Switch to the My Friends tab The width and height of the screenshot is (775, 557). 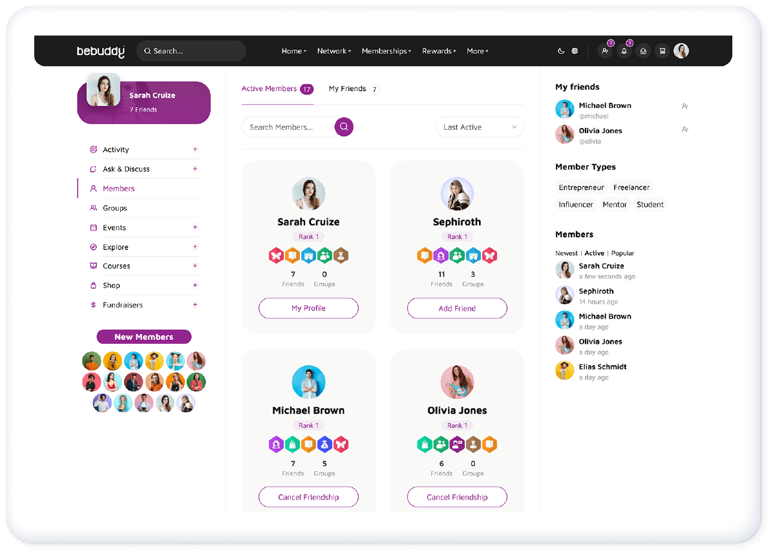point(348,89)
